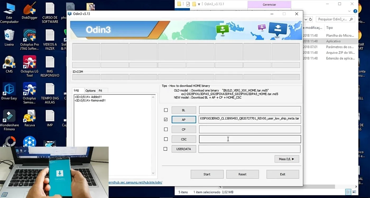This screenshot has height=198, width=370.
Task: Click the Exit button in Odin
Action: click(283, 174)
